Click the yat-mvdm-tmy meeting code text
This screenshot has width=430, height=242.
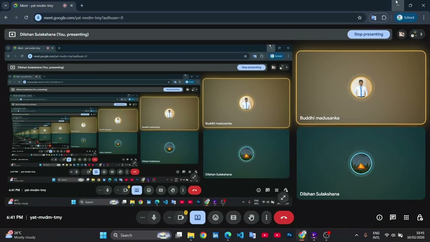point(46,217)
